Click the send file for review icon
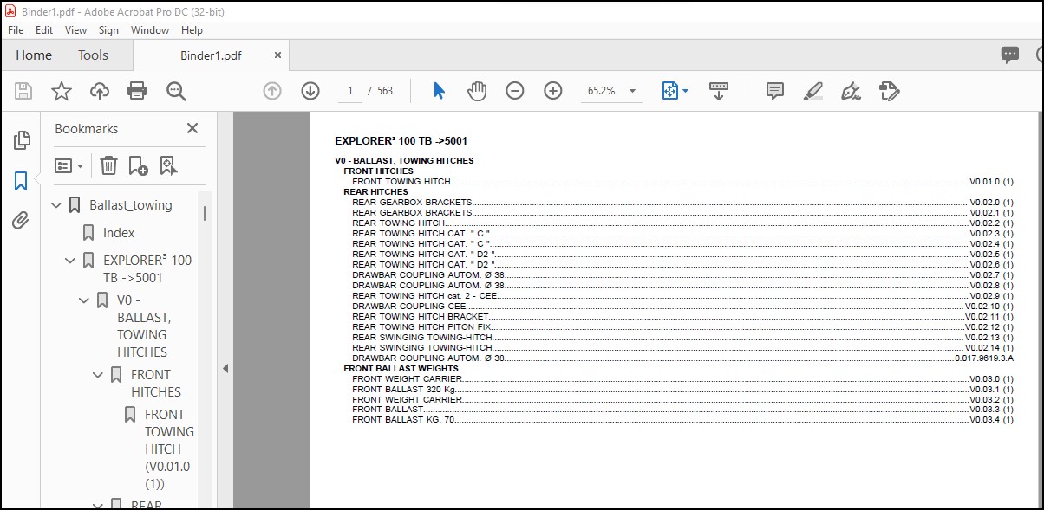The image size is (1044, 510). tap(889, 91)
